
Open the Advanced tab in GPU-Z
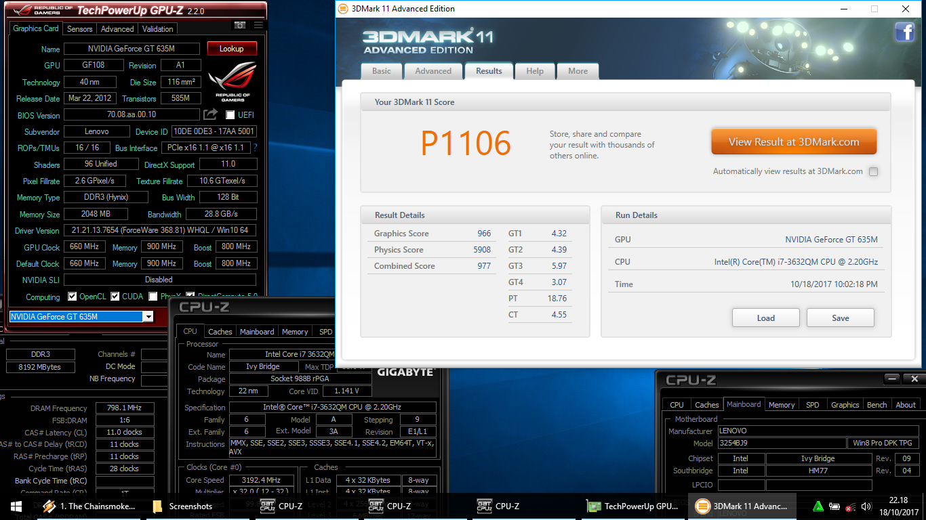(117, 29)
